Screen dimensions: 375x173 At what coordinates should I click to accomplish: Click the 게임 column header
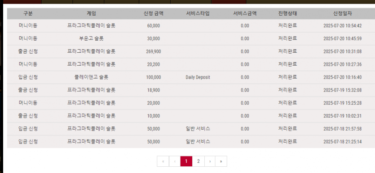[91, 13]
